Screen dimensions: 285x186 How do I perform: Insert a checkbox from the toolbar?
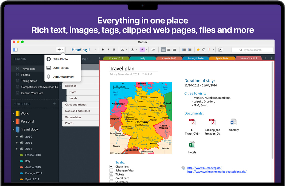(220, 50)
